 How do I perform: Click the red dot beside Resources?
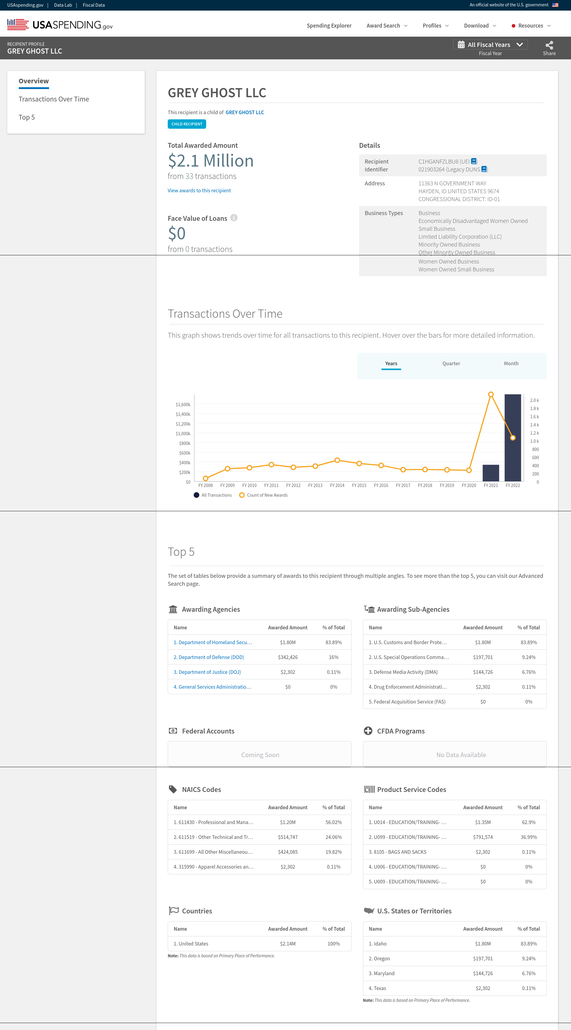tap(513, 25)
